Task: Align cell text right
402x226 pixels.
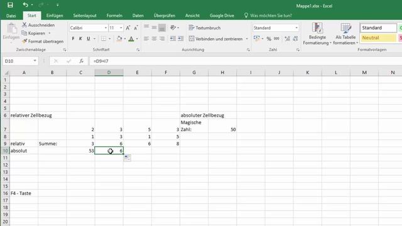Action: [x=162, y=39]
